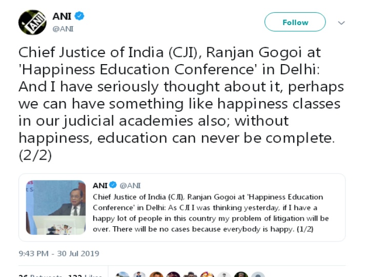Click the @ANI handle in the quoted tweet
Image resolution: width=369 pixels, height=277 pixels.
tap(130, 185)
